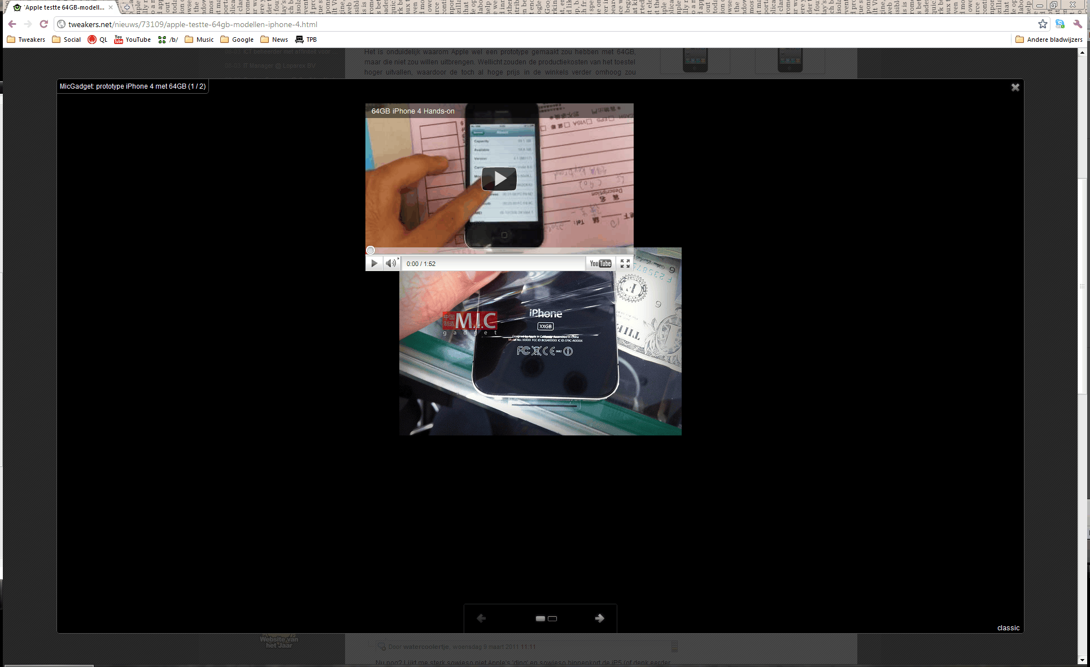Play the 64GB iPhone 4 video
The width and height of the screenshot is (1090, 667).
(499, 178)
